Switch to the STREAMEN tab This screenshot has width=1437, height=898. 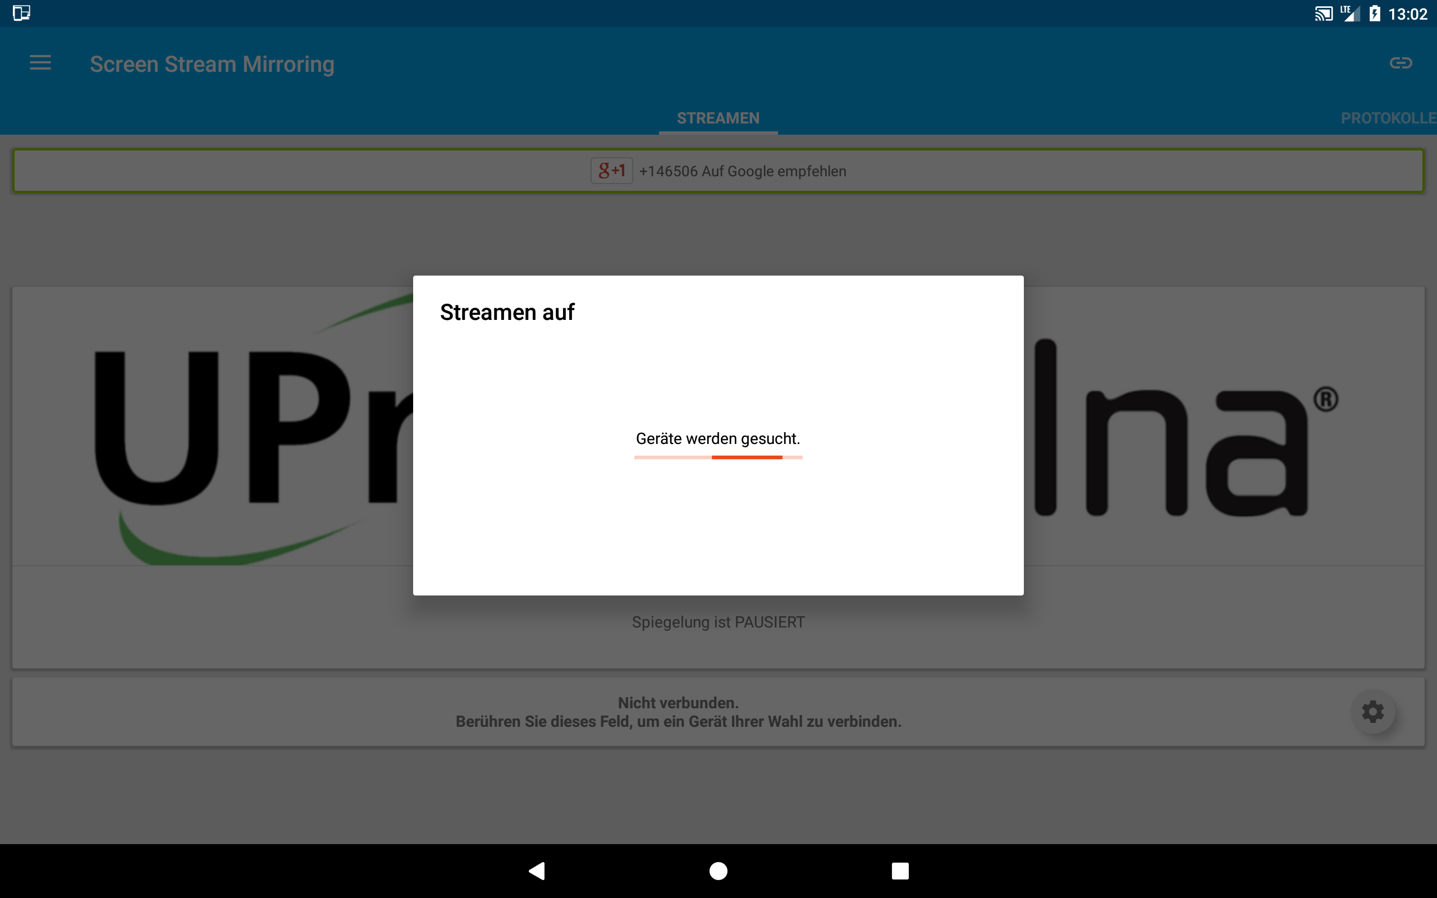718,118
